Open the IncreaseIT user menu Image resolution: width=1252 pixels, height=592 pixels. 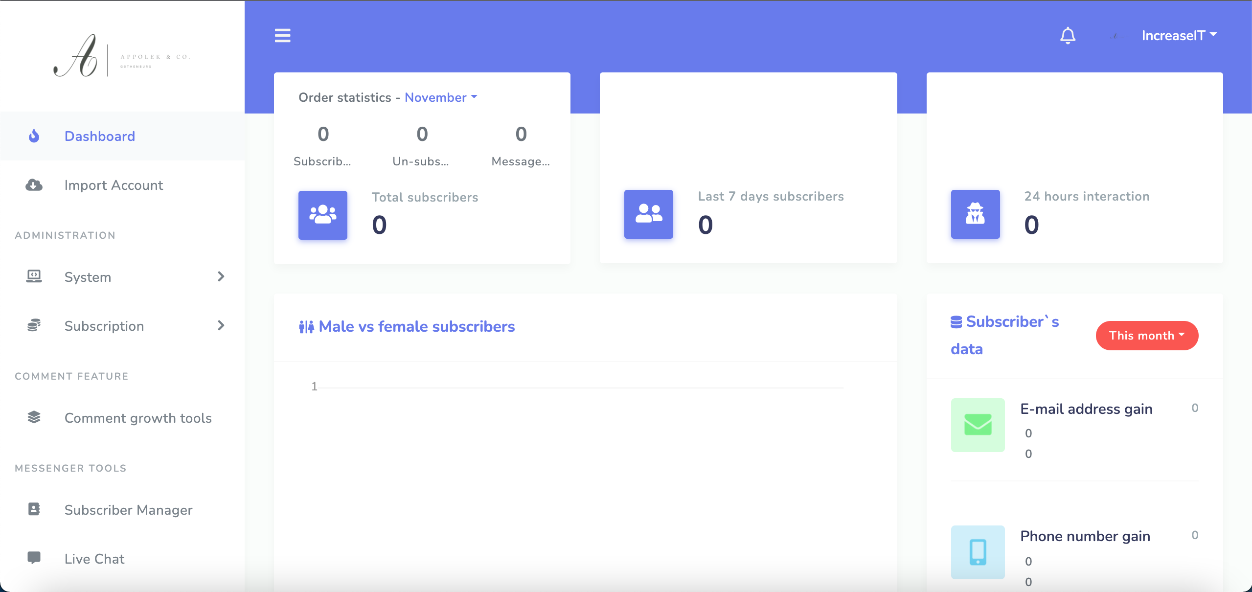[1179, 36]
